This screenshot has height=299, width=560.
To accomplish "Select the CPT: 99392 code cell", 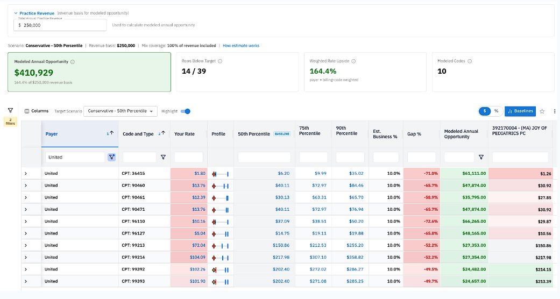I will (x=144, y=269).
